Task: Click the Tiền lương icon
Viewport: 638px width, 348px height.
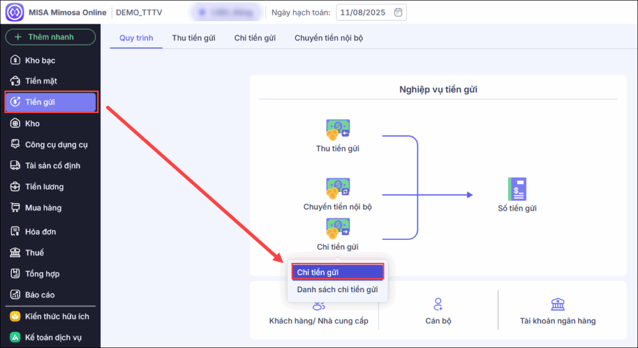Action: pyautogui.click(x=15, y=186)
